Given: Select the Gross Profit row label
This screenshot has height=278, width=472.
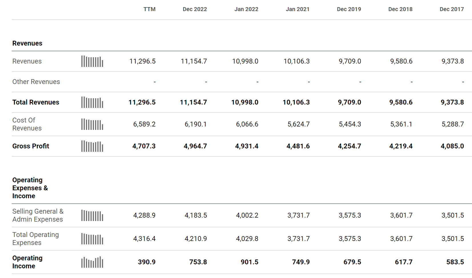Looking at the screenshot, I should (31, 146).
